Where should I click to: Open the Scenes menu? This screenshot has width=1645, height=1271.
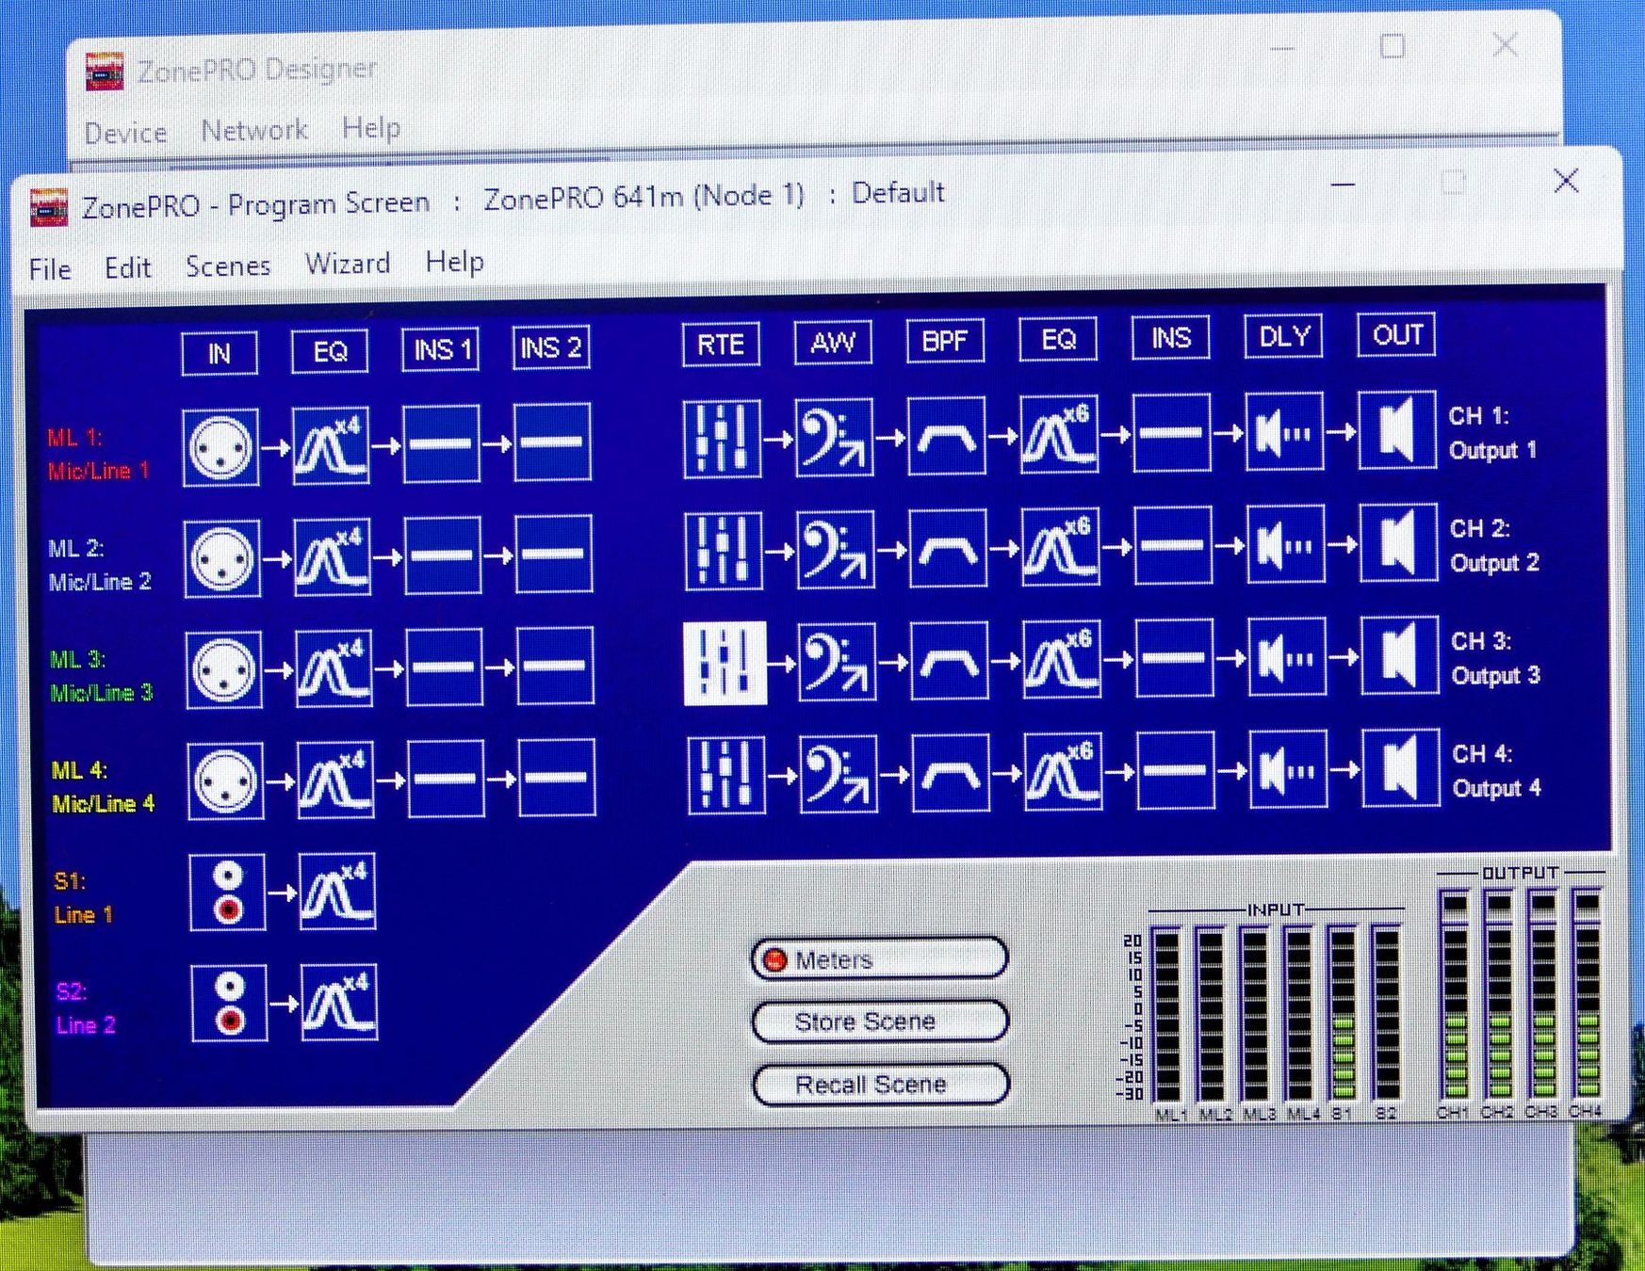(x=228, y=266)
